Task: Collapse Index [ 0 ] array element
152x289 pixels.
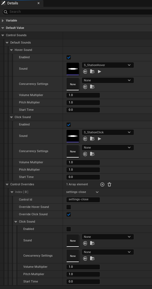Action: (12, 192)
